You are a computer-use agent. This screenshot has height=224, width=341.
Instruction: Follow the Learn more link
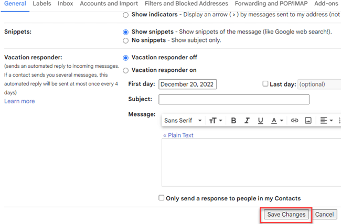19,101
